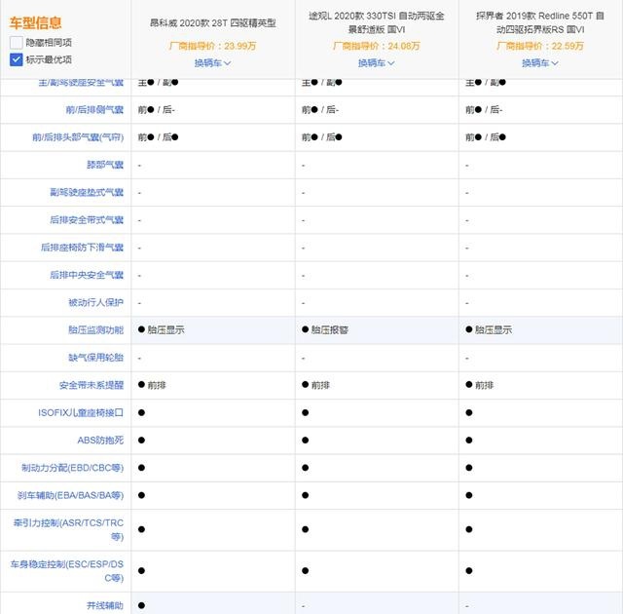Screen dimensions: 623x614
Task: Select 厂商指导价:22.59万 price text
Action: (540, 46)
